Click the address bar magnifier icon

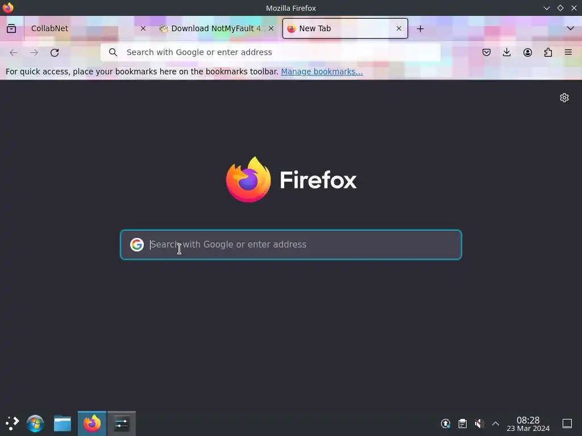(113, 52)
